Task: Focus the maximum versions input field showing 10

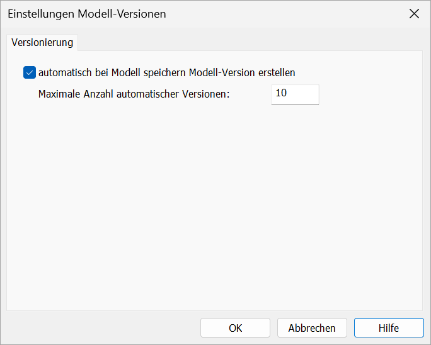Action: tap(295, 94)
